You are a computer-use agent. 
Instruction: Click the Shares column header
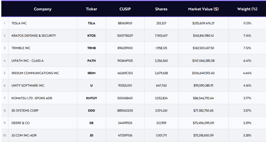pos(161,9)
